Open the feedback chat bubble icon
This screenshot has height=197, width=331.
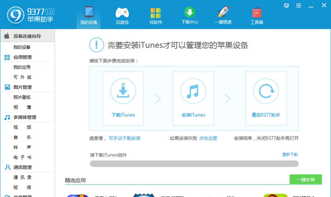pos(286,6)
